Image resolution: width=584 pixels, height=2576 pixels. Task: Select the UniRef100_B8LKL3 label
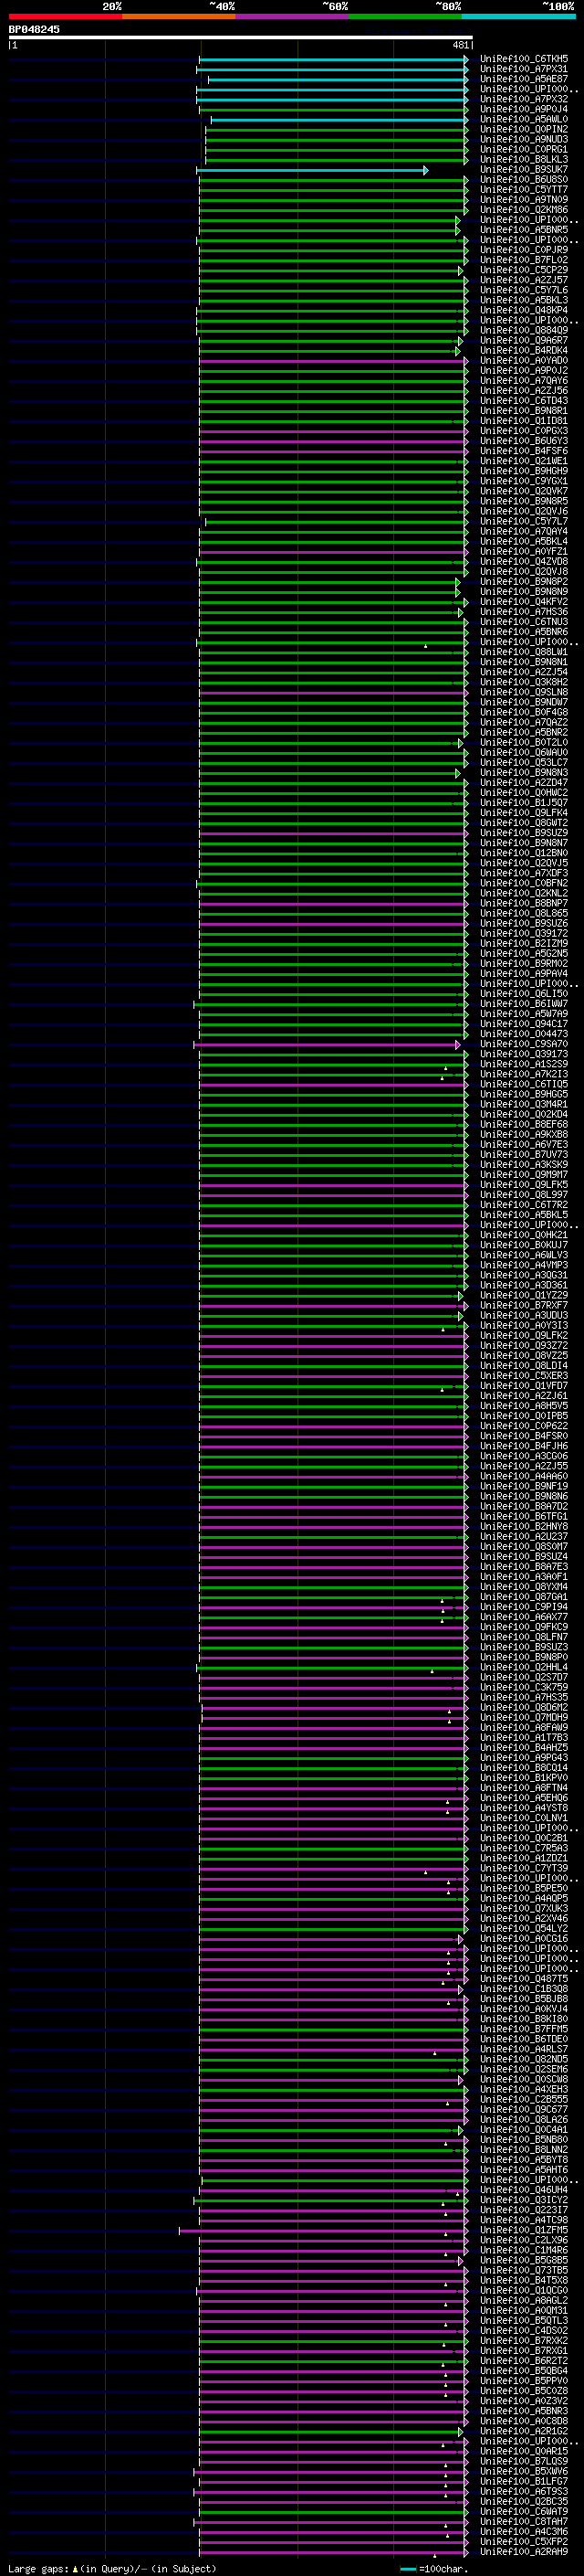pos(524,159)
